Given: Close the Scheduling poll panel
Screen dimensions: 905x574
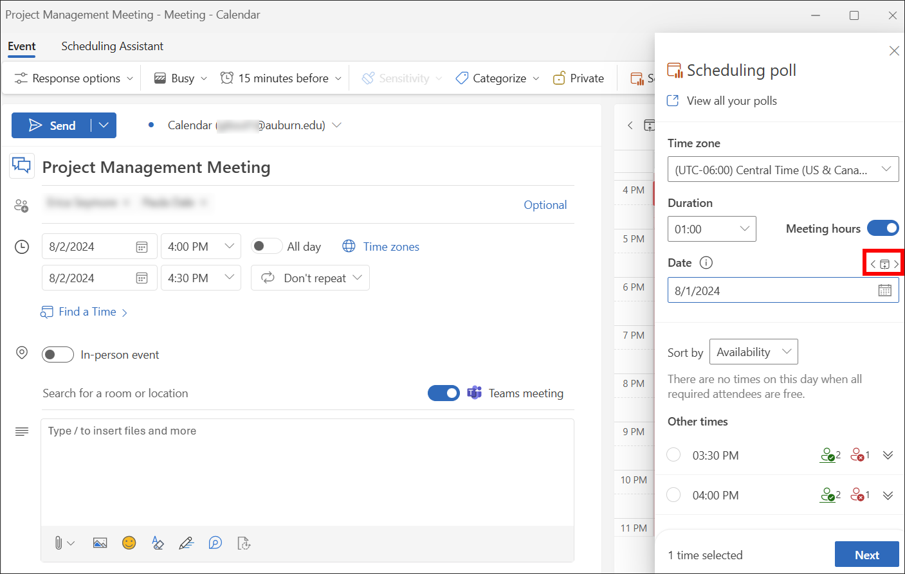Looking at the screenshot, I should pos(894,51).
